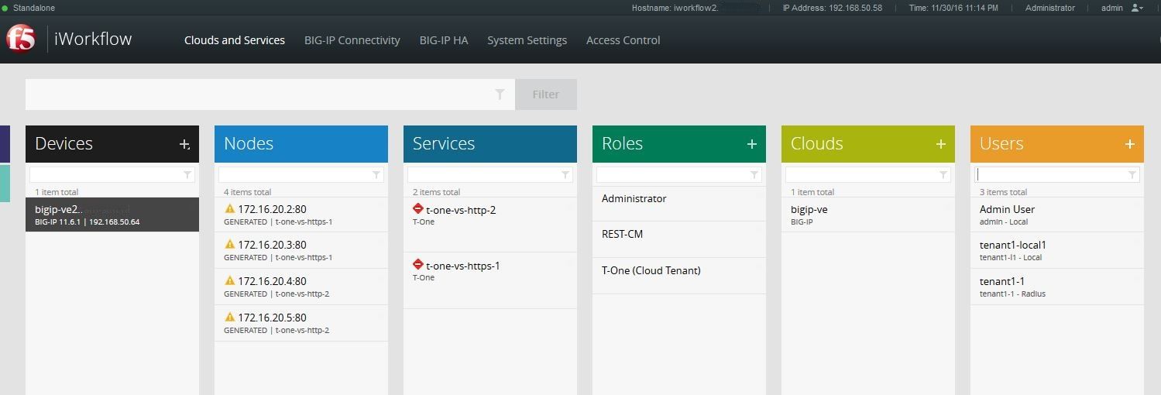Select node 172.16.20.3:80
The image size is (1161, 395).
[x=301, y=250]
